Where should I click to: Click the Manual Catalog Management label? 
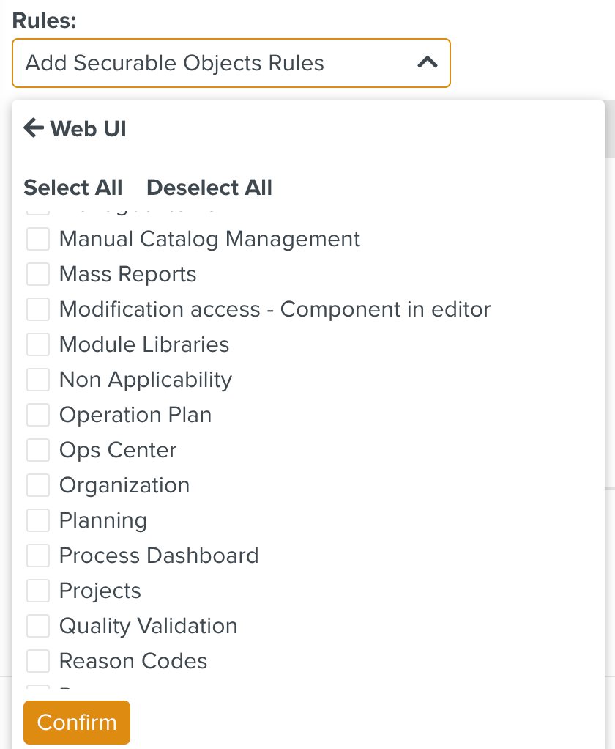209,239
